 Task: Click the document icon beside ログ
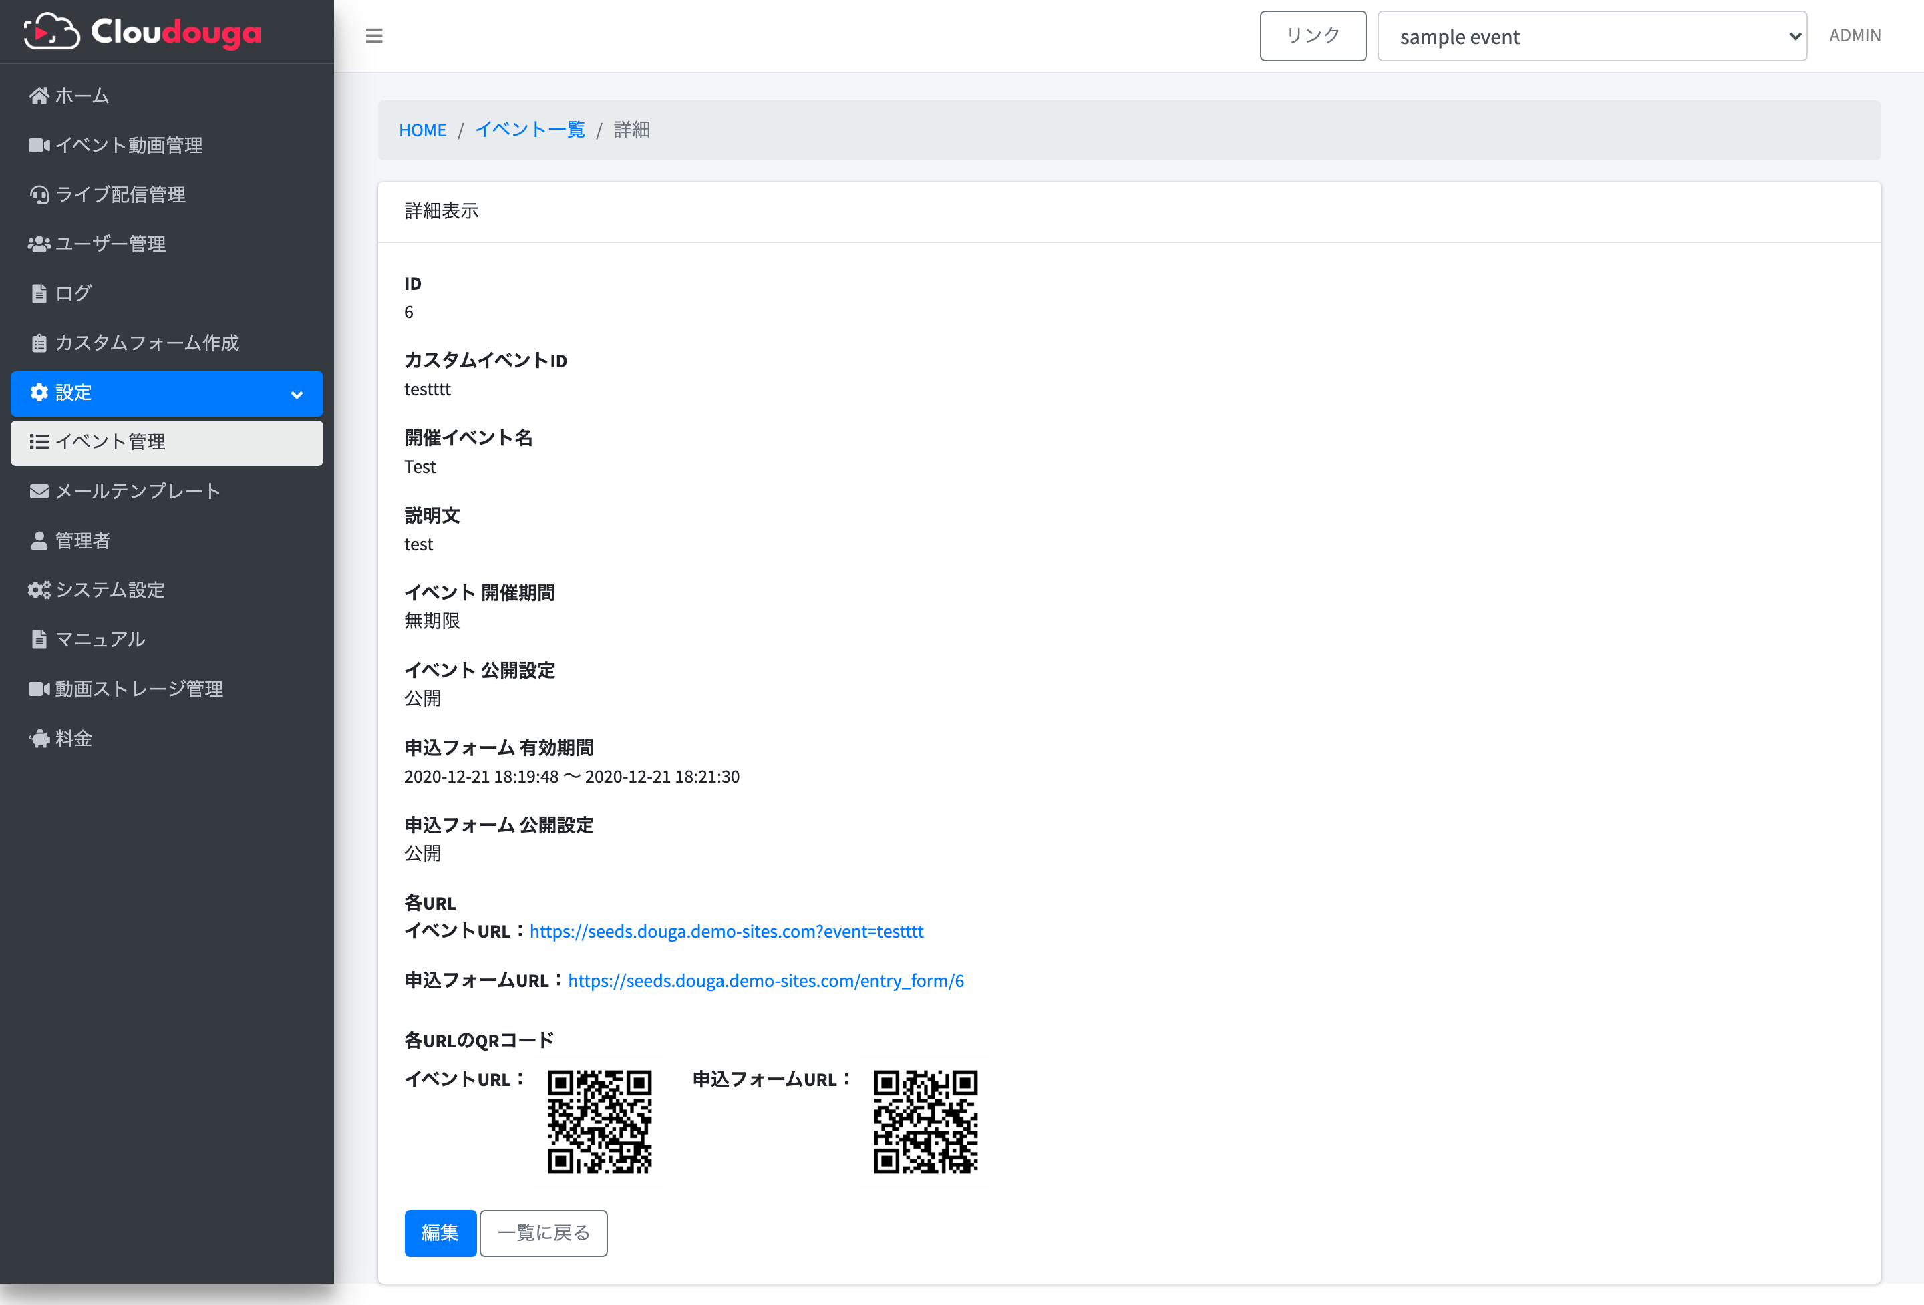tap(39, 294)
